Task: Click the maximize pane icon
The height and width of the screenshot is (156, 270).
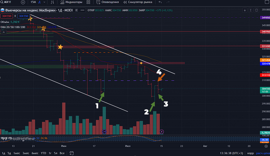Action: click(256, 10)
